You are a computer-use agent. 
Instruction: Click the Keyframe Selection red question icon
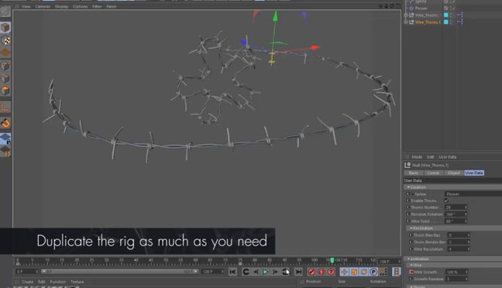point(331,272)
